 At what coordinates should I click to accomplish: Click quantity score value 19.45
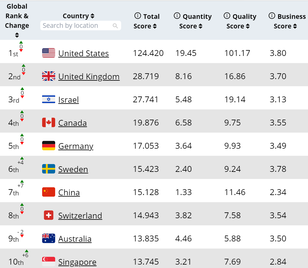click(x=186, y=53)
